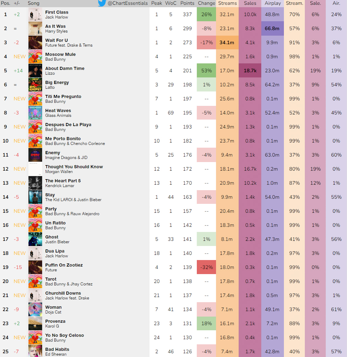347x357 pixels.
Task: Click 'Bad Bunny & Rauw Alejandro' text
Action: point(72,214)
